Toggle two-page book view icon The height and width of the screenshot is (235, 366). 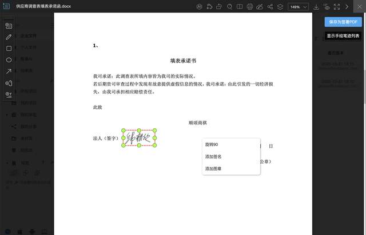tap(240, 7)
